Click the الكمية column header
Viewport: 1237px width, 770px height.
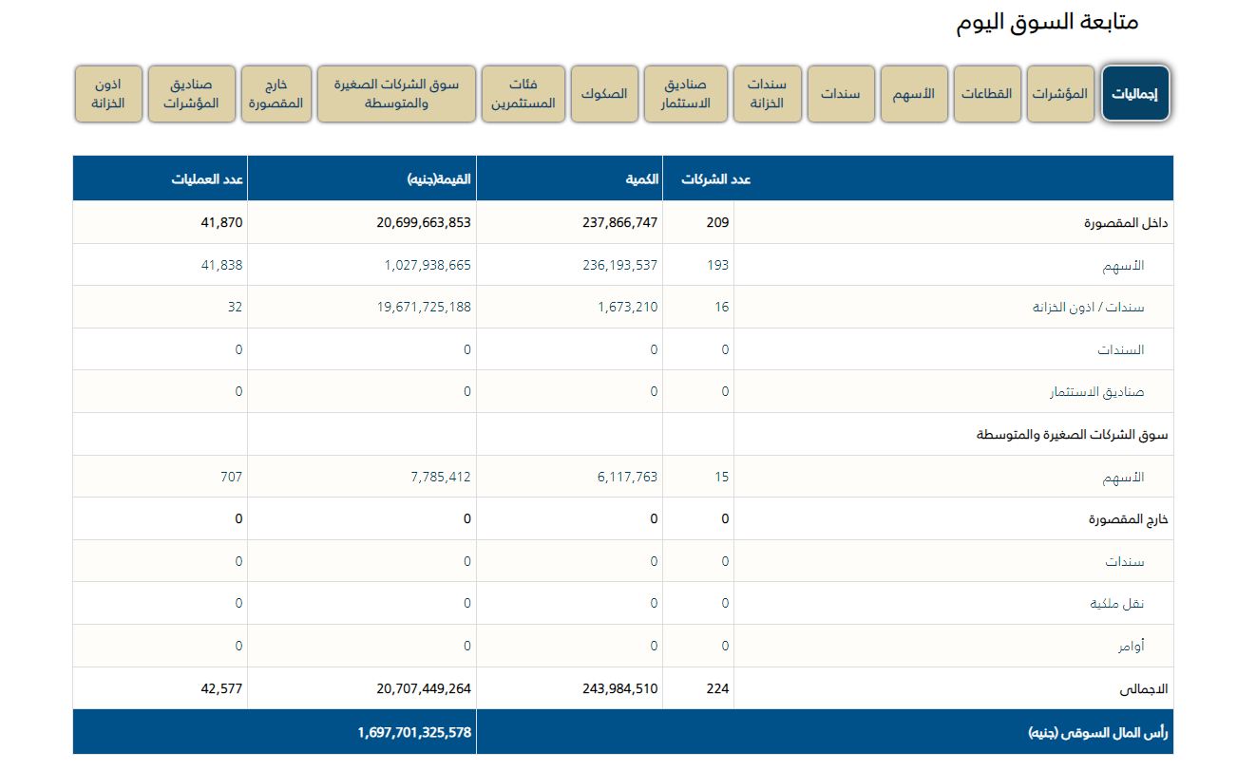pos(641,178)
